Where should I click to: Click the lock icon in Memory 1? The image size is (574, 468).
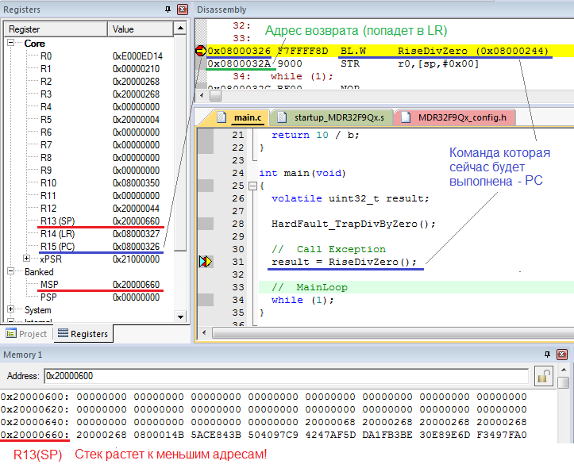[544, 375]
